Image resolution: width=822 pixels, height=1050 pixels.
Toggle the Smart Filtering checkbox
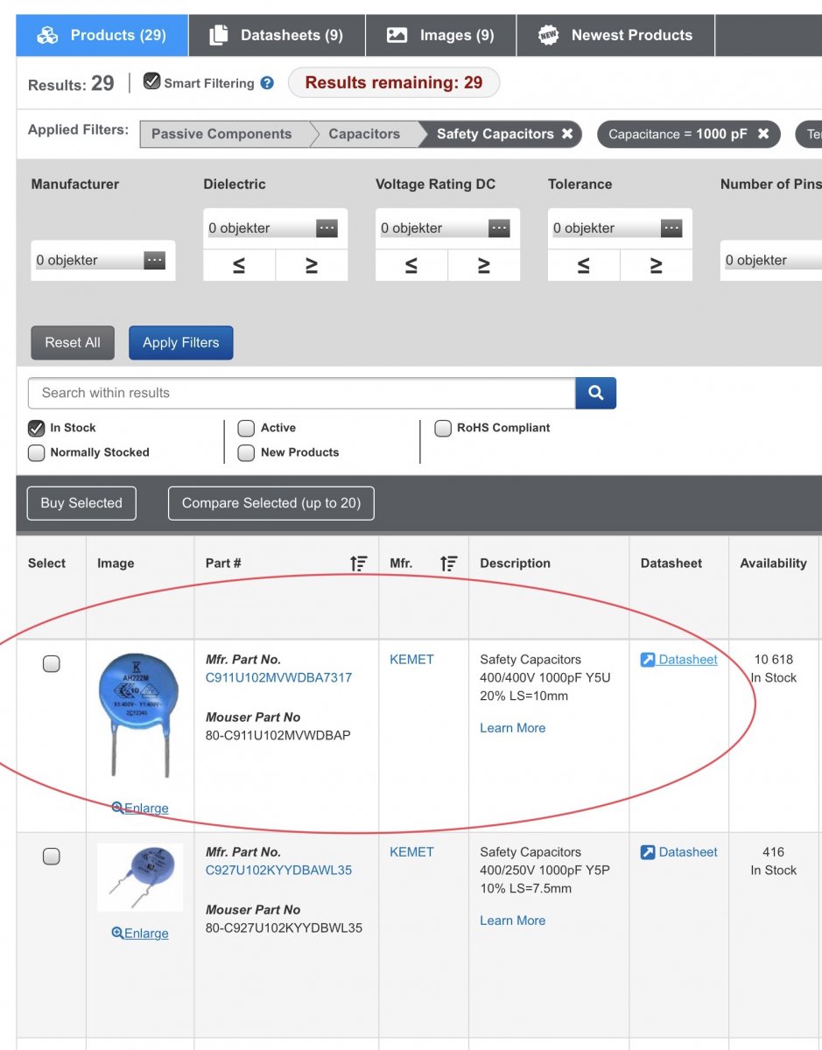pos(152,82)
